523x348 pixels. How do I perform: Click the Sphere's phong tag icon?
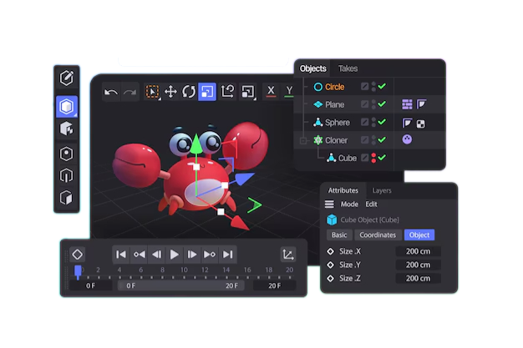407,123
